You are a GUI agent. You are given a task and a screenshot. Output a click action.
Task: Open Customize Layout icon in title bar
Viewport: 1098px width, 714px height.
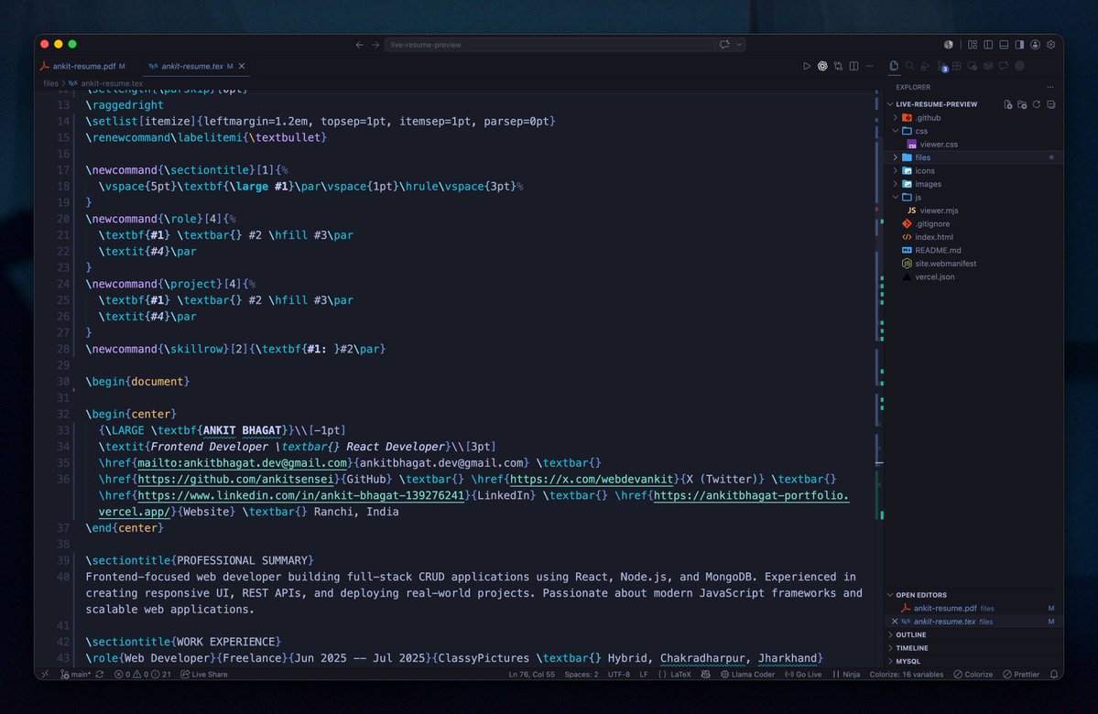pos(973,44)
